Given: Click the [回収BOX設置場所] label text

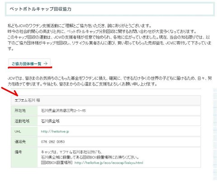Looking at the screenshot, I should [57, 163].
